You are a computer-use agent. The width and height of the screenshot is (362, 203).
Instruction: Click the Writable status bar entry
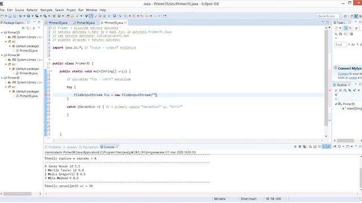tap(220, 199)
